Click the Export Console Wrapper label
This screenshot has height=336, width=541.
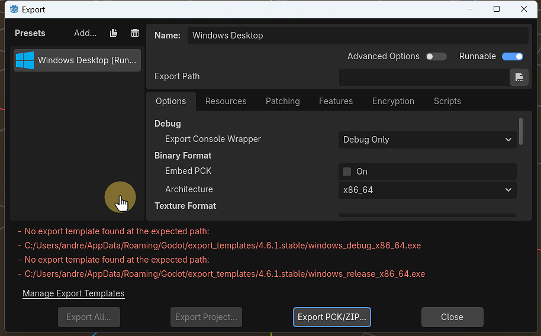coord(213,139)
